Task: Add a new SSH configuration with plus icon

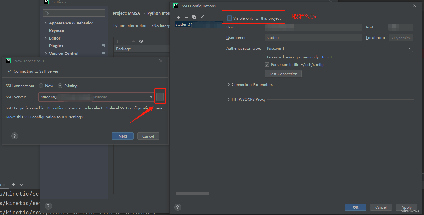Action: click(179, 18)
